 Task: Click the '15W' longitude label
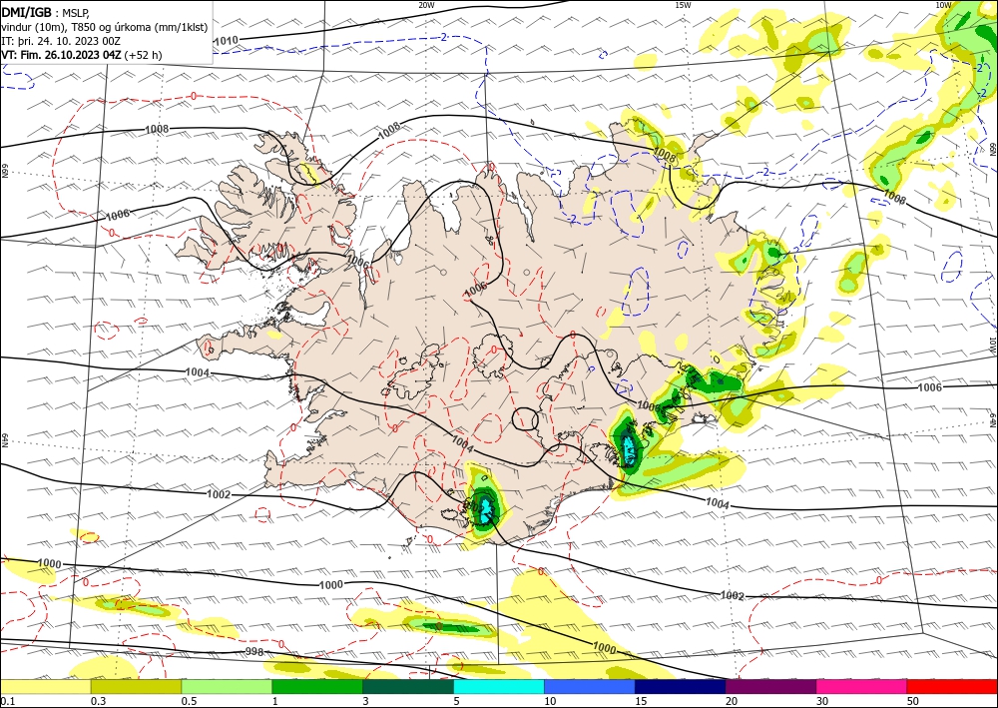(683, 5)
